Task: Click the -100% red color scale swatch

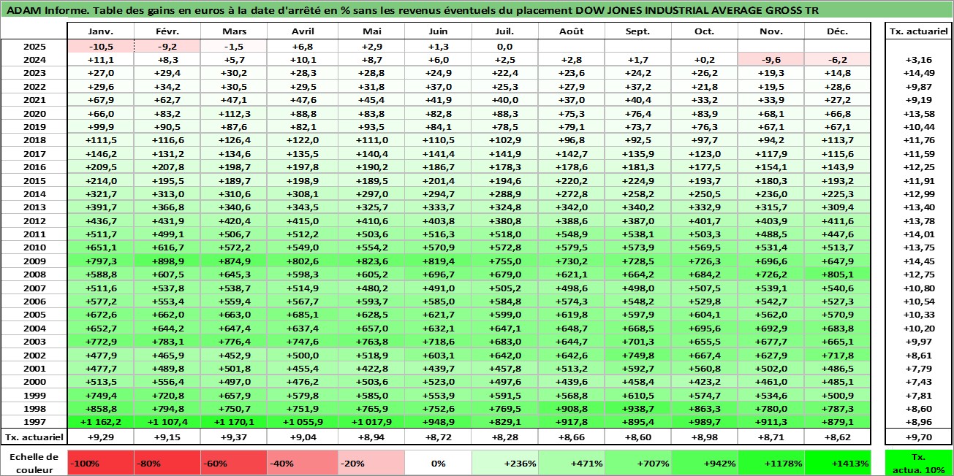Action: point(100,463)
